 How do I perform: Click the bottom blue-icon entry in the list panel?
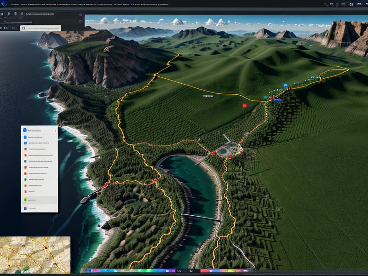click(25, 208)
